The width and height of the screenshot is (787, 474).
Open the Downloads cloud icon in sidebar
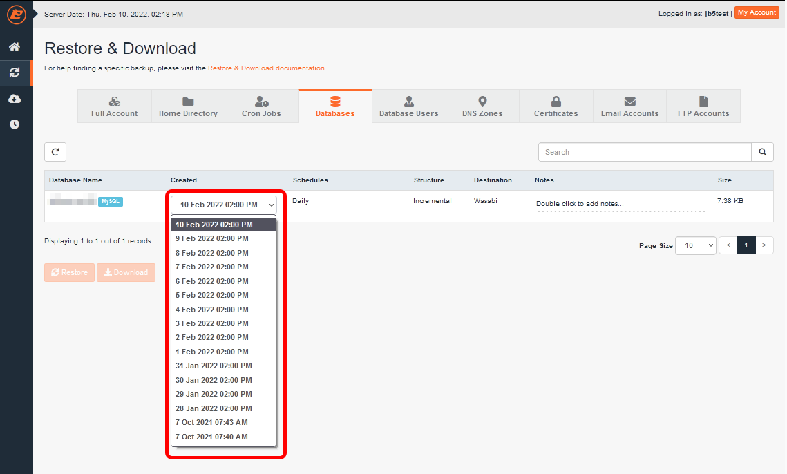[15, 99]
